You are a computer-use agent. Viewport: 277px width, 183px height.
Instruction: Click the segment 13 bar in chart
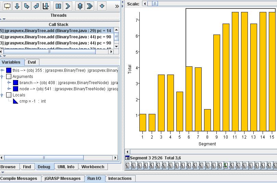(x=254, y=77)
